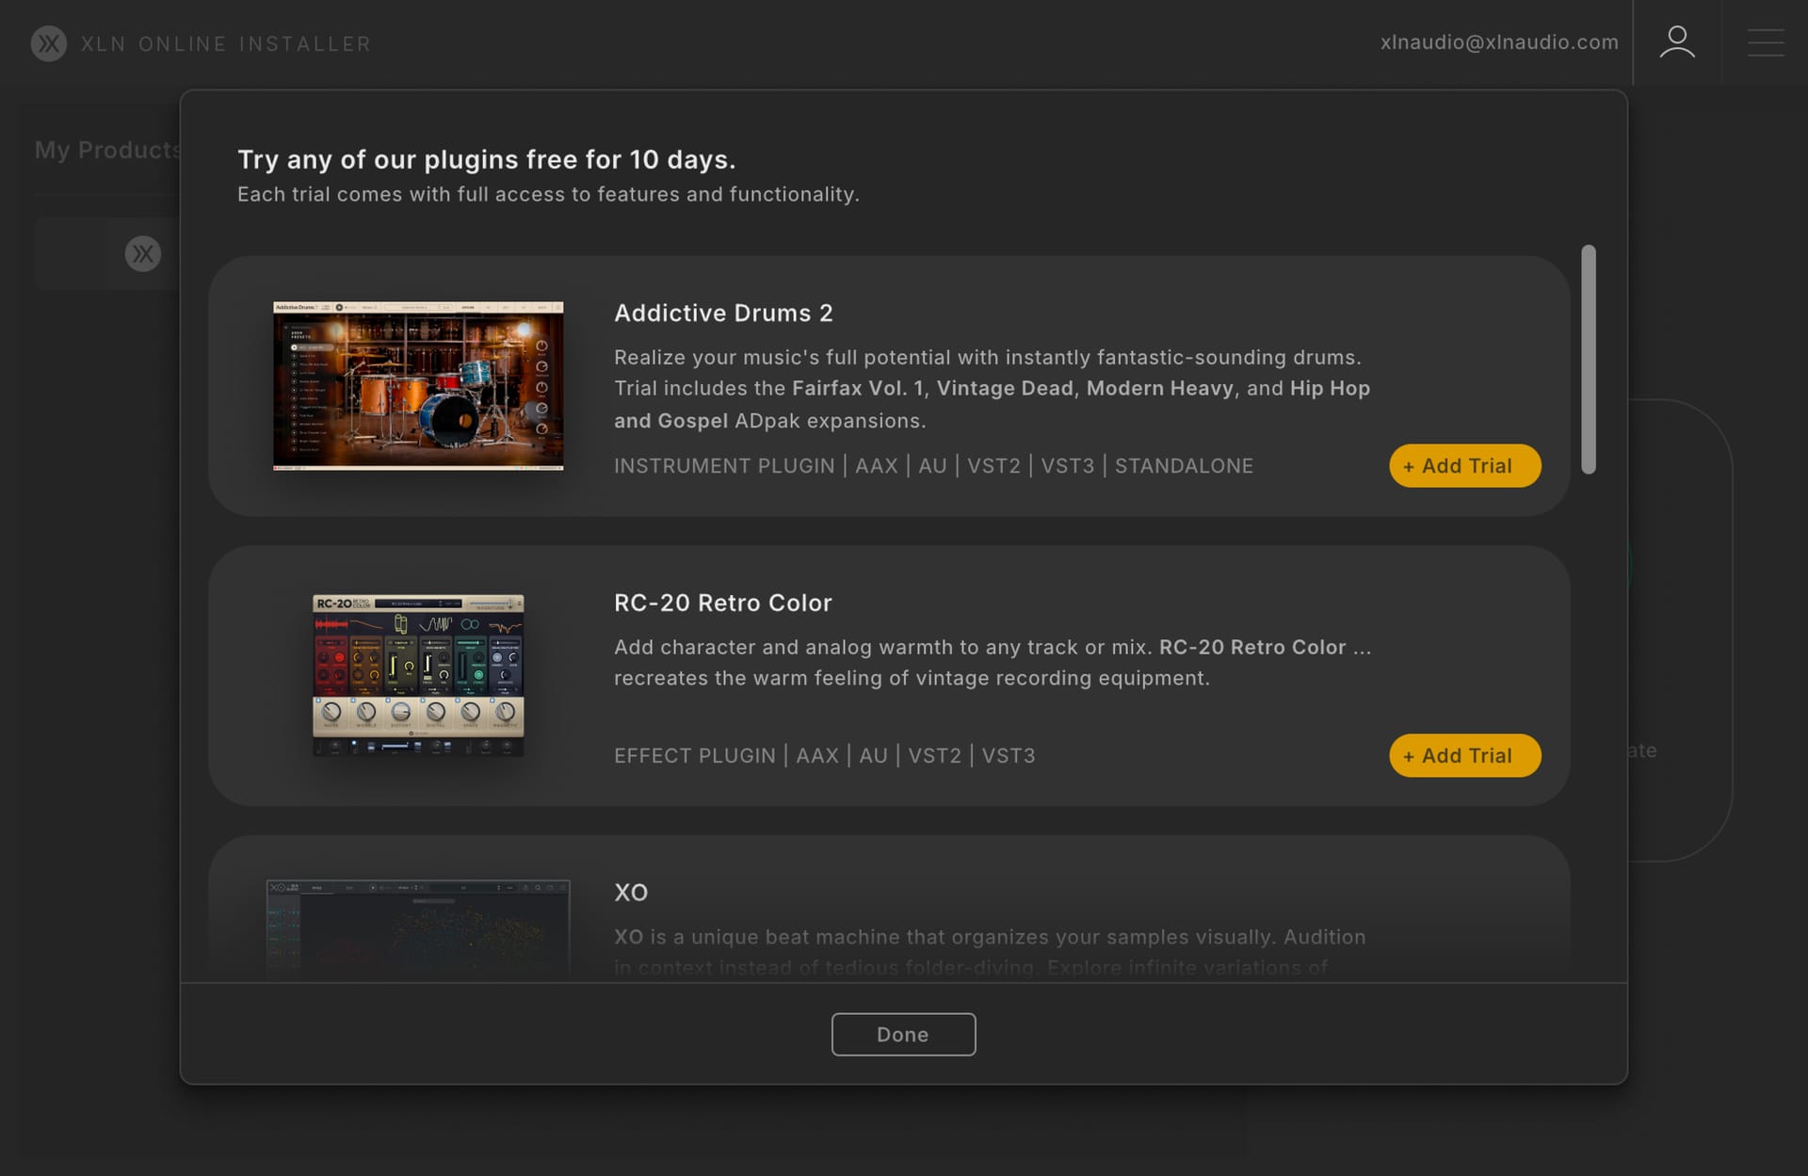Click the XLN logo icon in header
Screen dimensions: 1808x1176
[49, 43]
